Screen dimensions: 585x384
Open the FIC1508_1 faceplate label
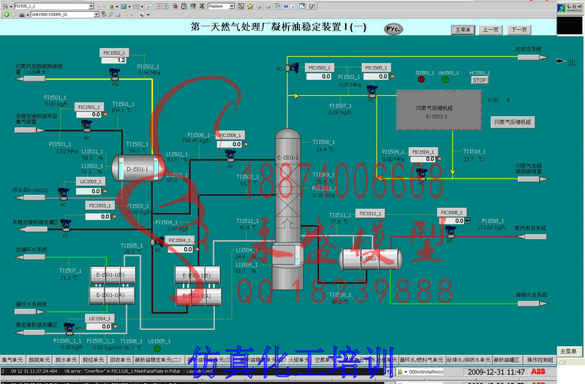451,212
